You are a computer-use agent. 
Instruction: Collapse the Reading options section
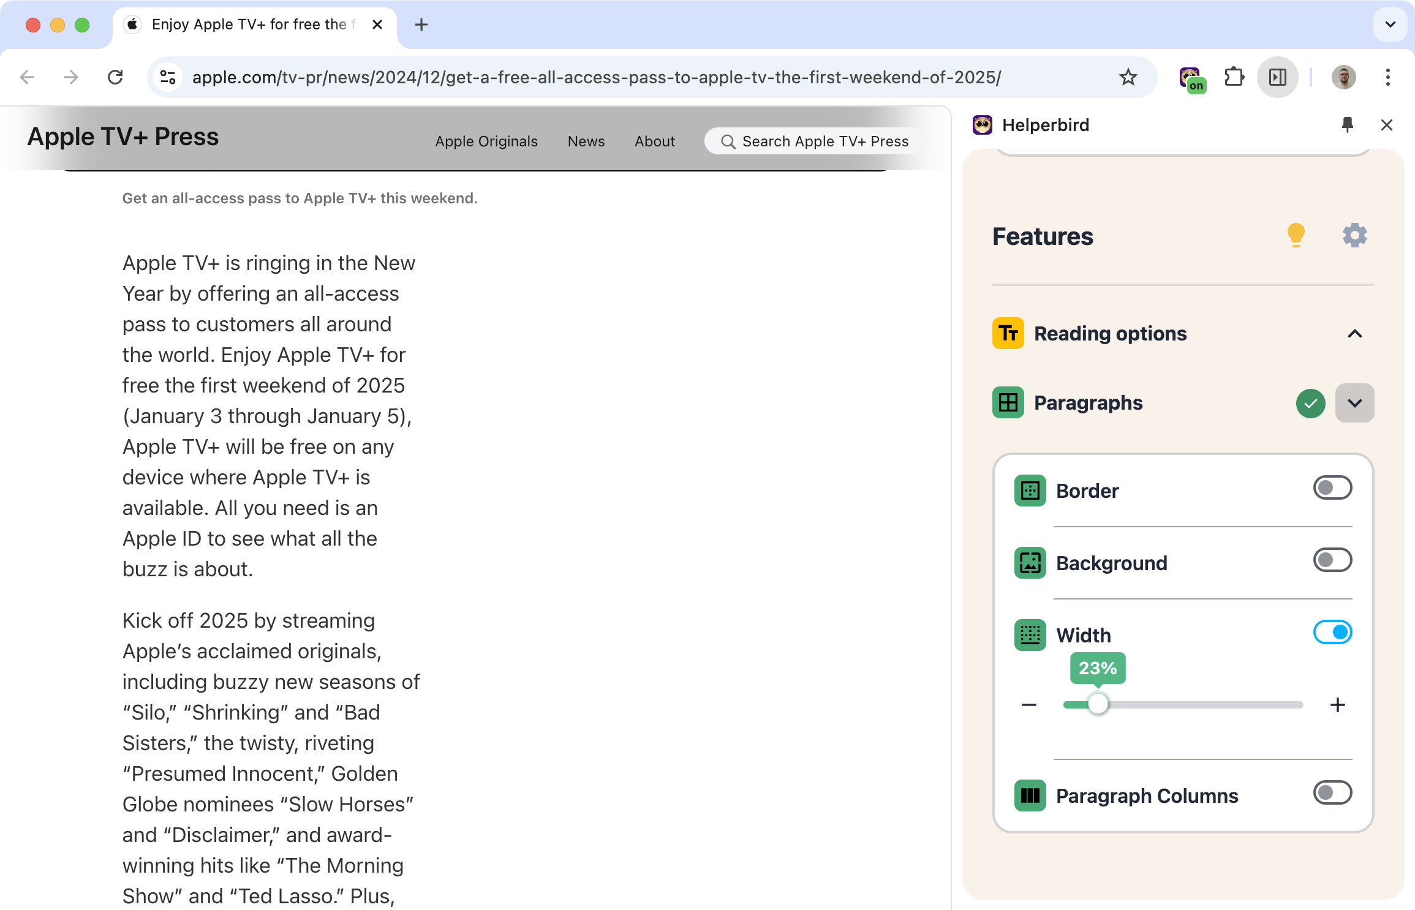(1355, 334)
